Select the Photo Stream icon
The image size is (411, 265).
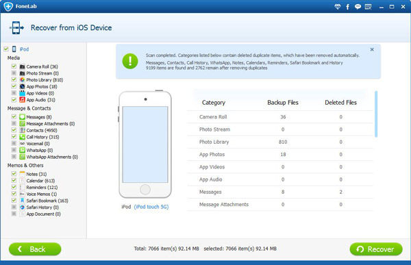coord(23,73)
